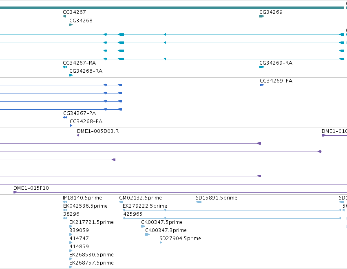Click the IP18140.5prime EST label
Image resolution: width=347 pixels, height=269 pixels.
point(82,198)
